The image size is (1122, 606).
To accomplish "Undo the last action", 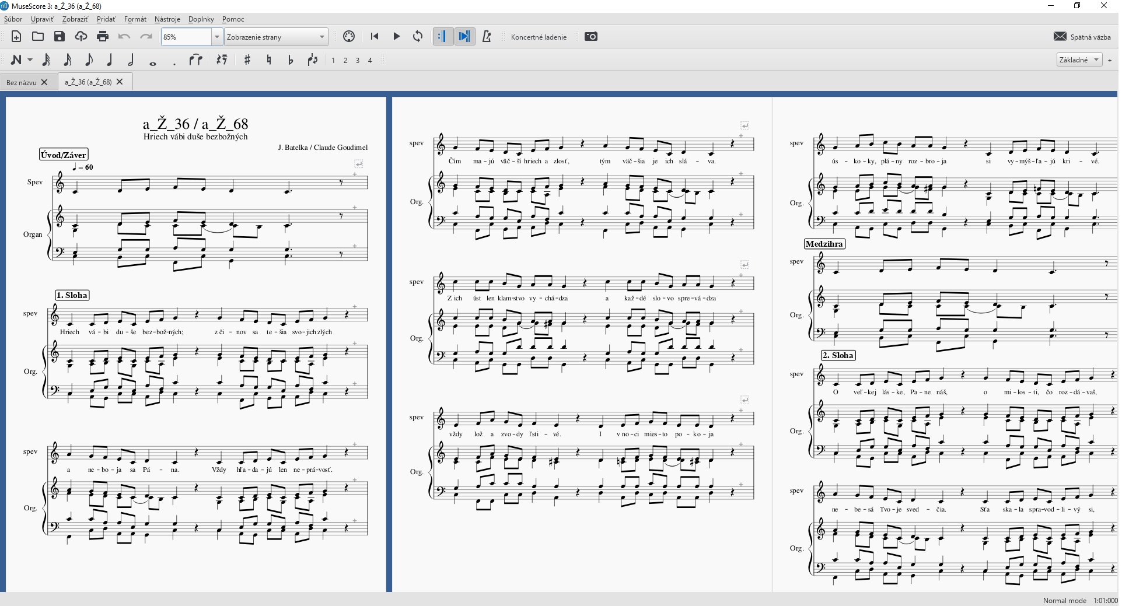I will click(124, 37).
